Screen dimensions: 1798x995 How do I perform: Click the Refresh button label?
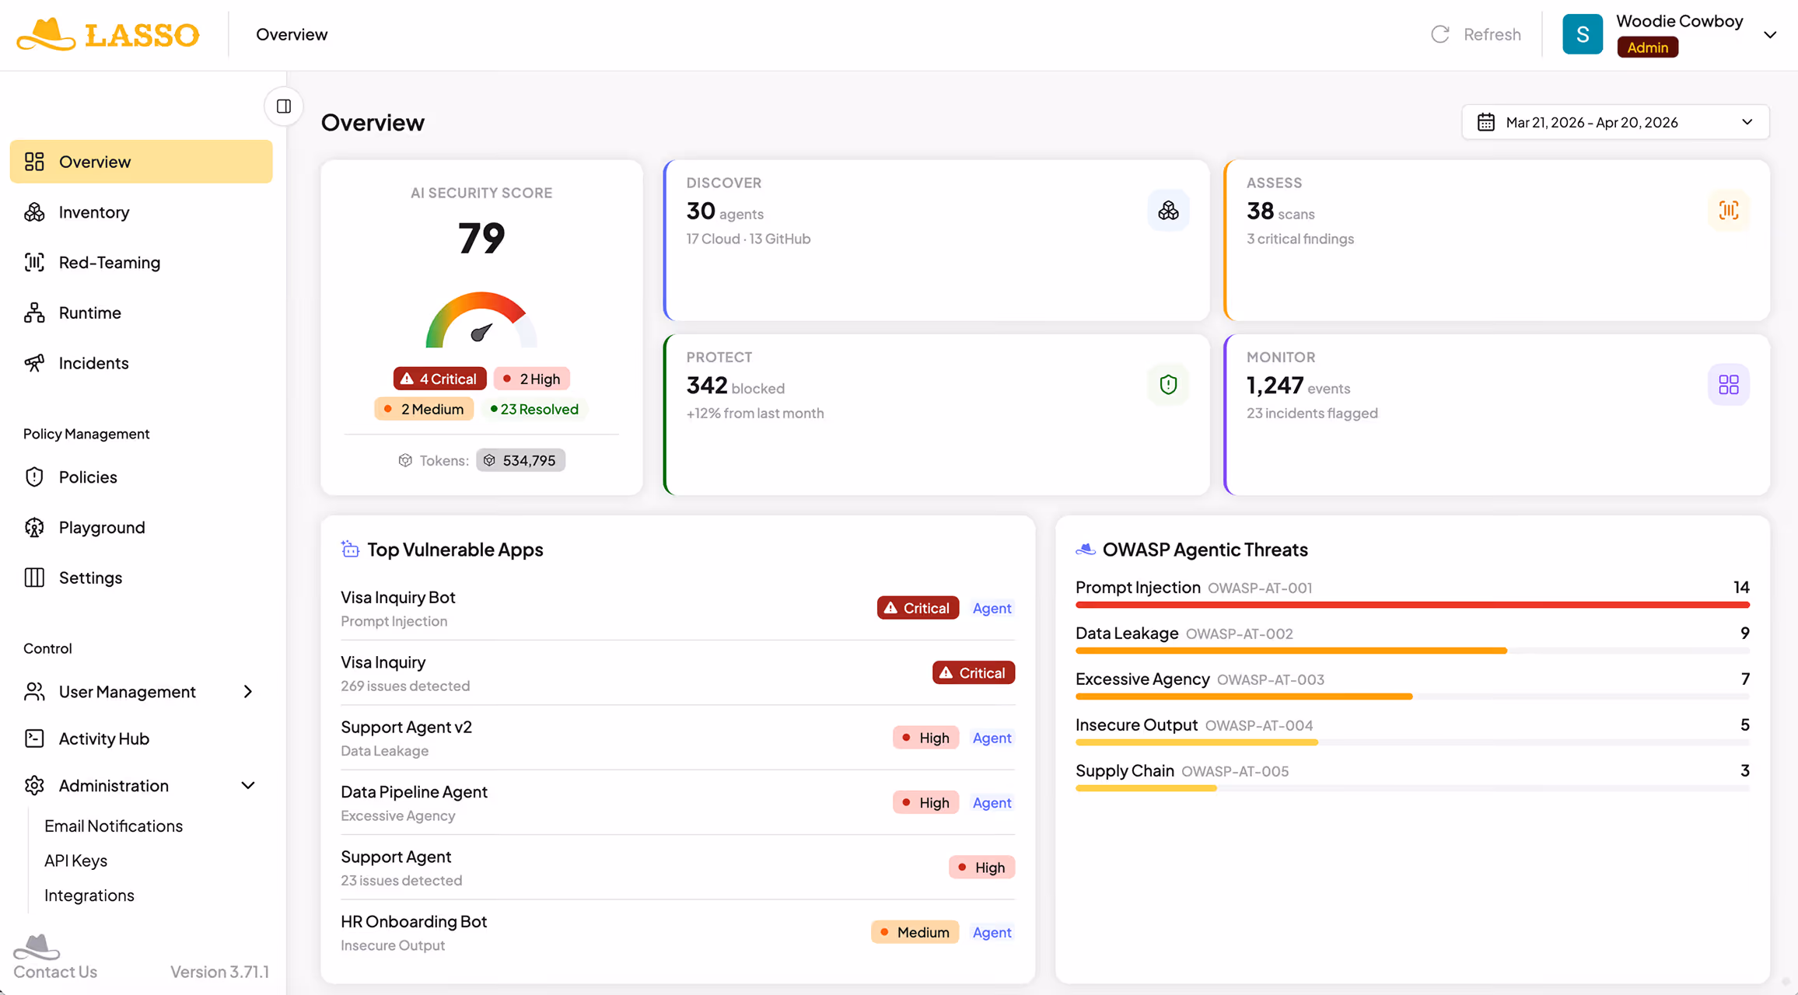click(x=1492, y=34)
